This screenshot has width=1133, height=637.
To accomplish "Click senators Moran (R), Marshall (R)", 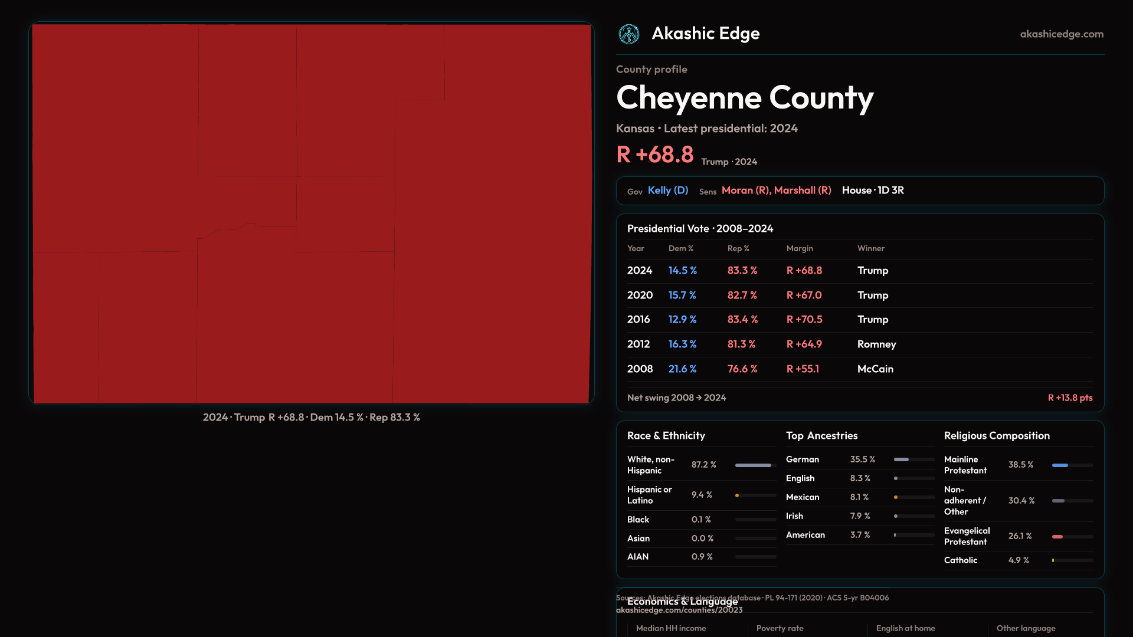I will click(x=776, y=191).
